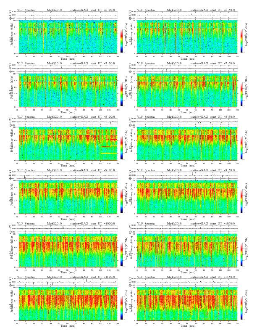This screenshot has width=257, height=333.
Task: Click the 'start UT =8:20:0' label
Action: pos(103,116)
